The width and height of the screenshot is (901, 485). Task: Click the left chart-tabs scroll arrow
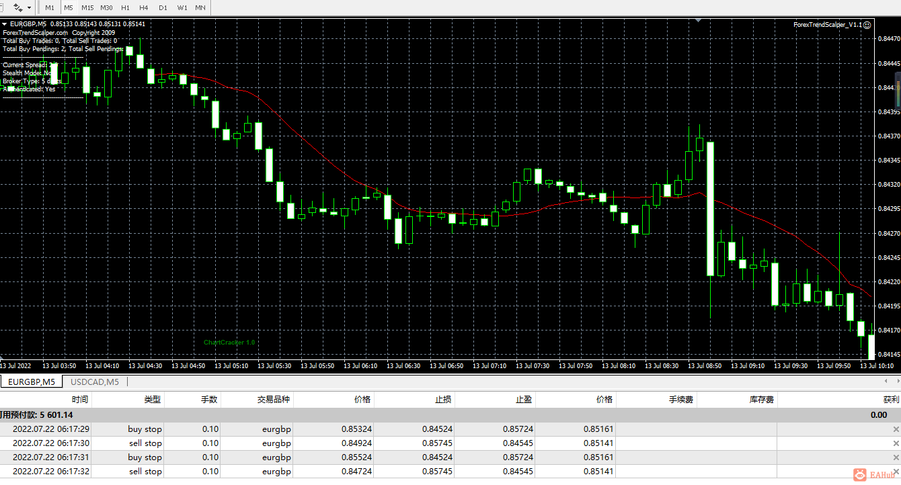click(886, 382)
